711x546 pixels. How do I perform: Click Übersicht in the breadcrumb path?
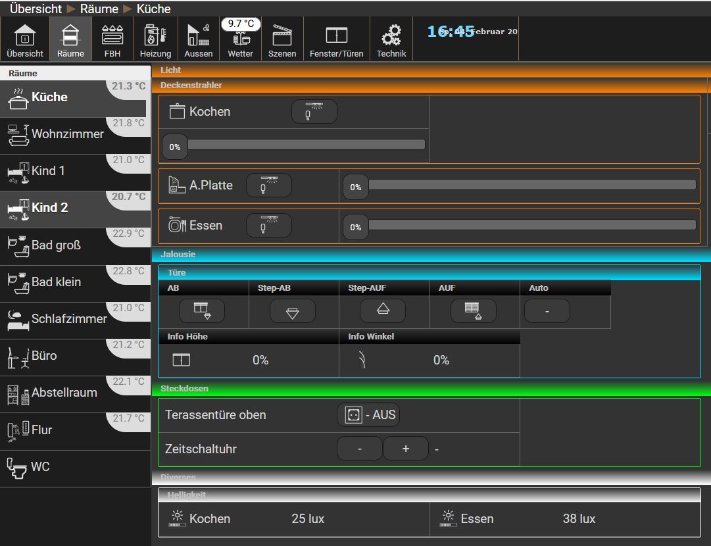36,9
